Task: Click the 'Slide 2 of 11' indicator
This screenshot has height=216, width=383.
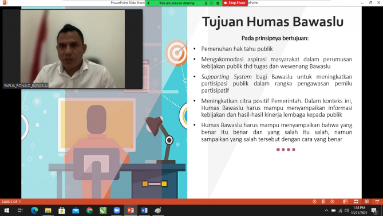Action: point(11,202)
